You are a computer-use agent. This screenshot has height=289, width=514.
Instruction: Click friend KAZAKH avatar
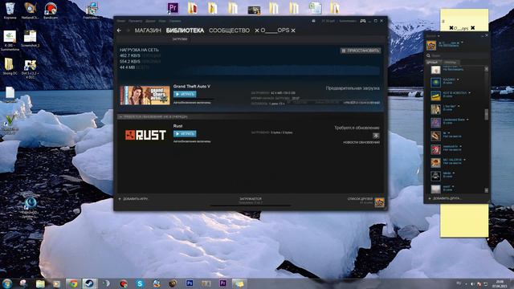(x=435, y=82)
